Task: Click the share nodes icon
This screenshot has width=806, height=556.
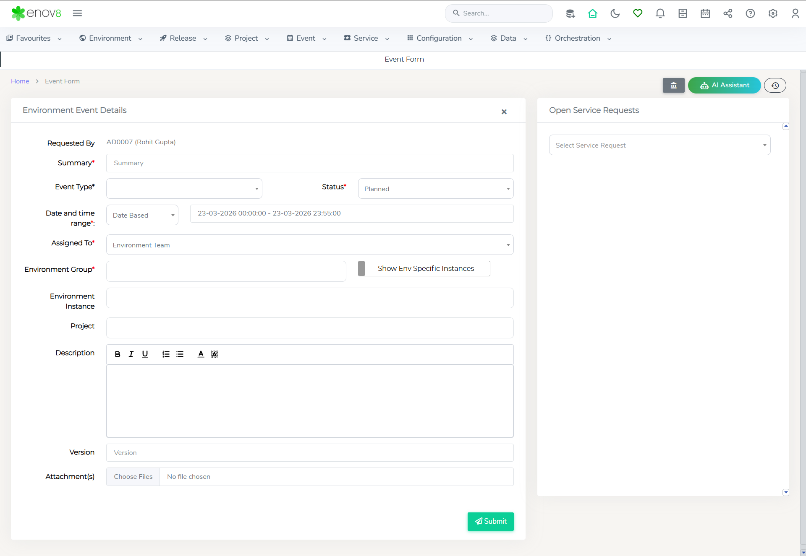Action: [x=728, y=13]
